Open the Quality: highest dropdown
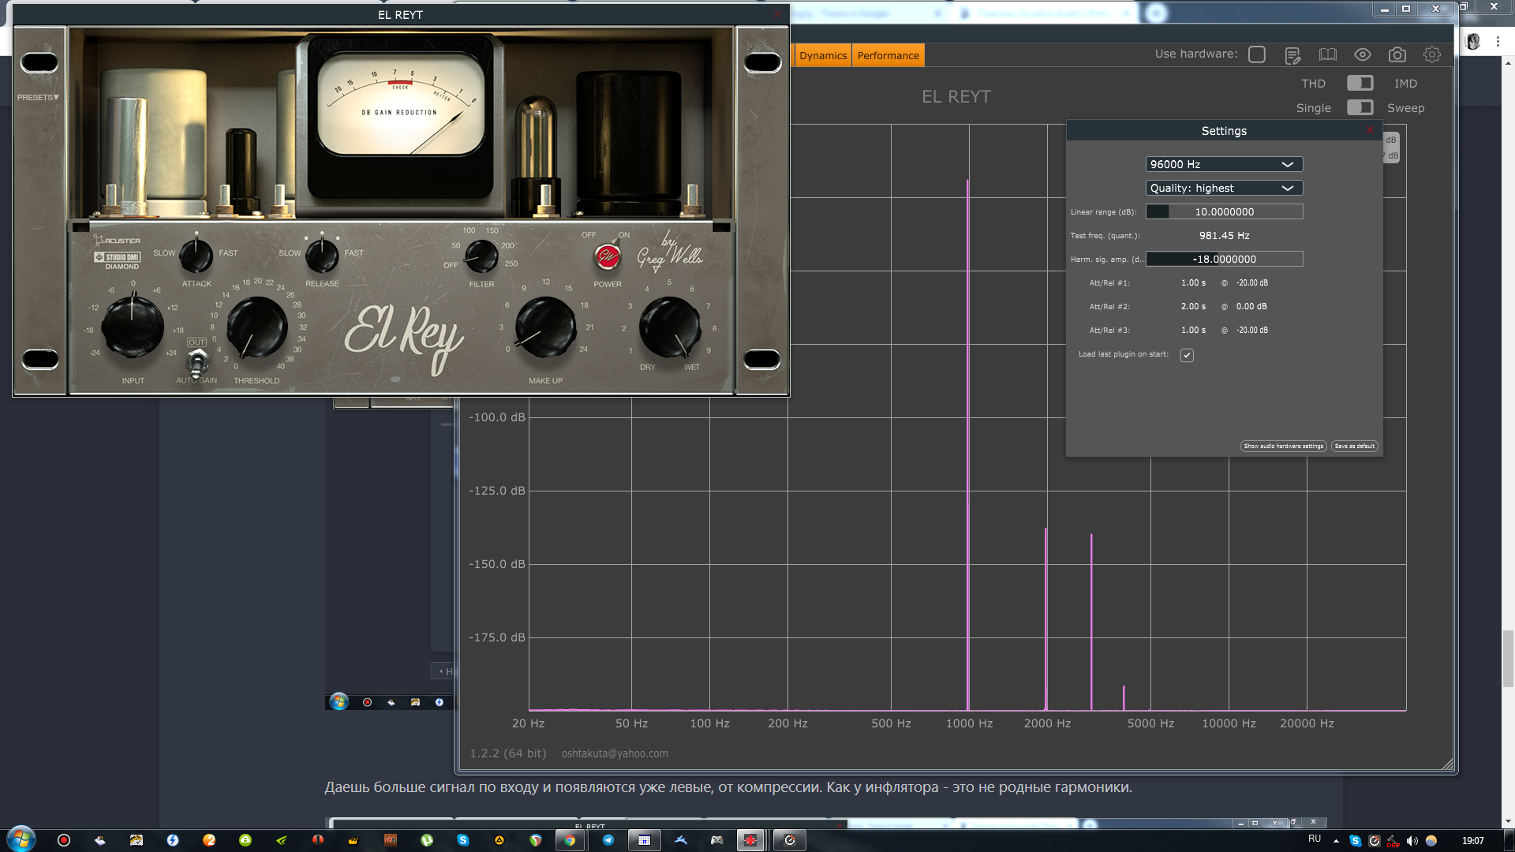Screen dimensions: 1515x852 1224,188
